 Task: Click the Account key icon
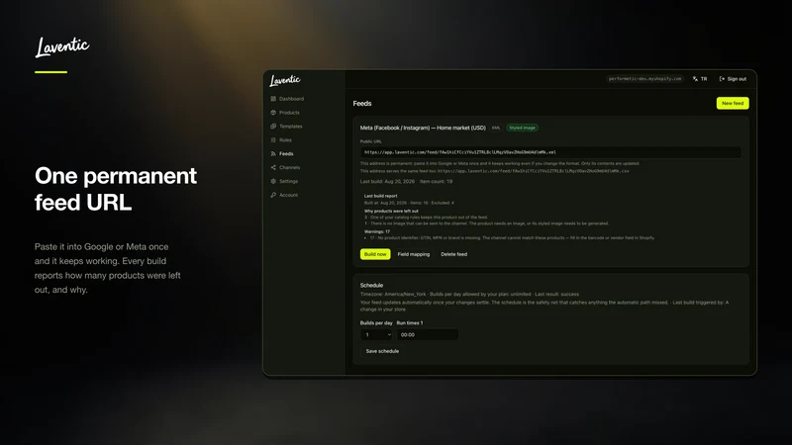[x=273, y=195]
